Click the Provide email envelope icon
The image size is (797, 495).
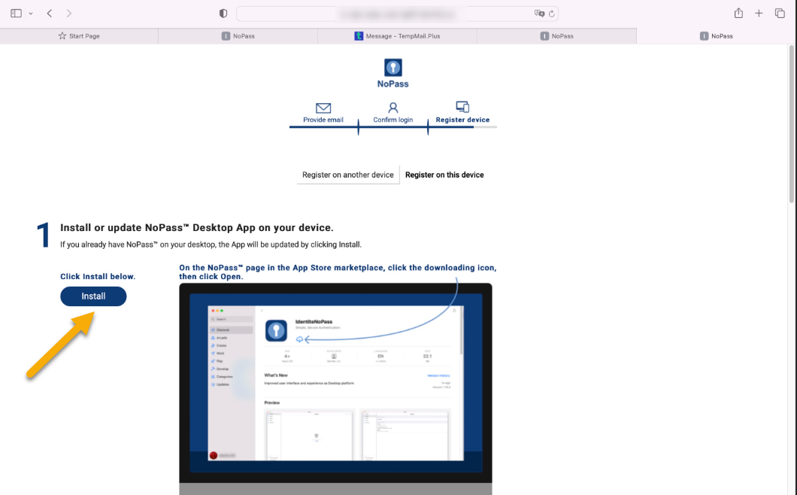coord(323,108)
